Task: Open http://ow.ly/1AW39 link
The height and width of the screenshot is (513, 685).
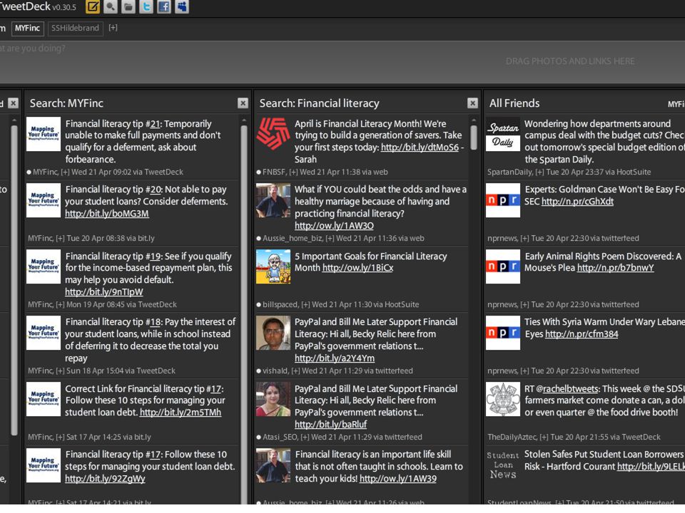Action: [x=398, y=479]
